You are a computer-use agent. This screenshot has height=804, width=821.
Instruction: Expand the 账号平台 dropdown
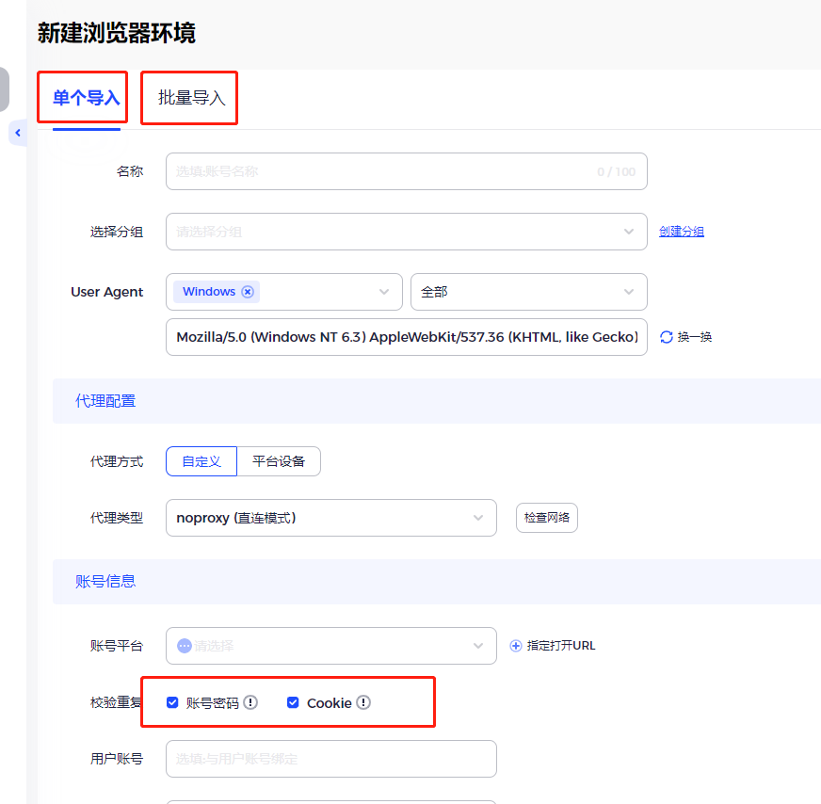330,646
